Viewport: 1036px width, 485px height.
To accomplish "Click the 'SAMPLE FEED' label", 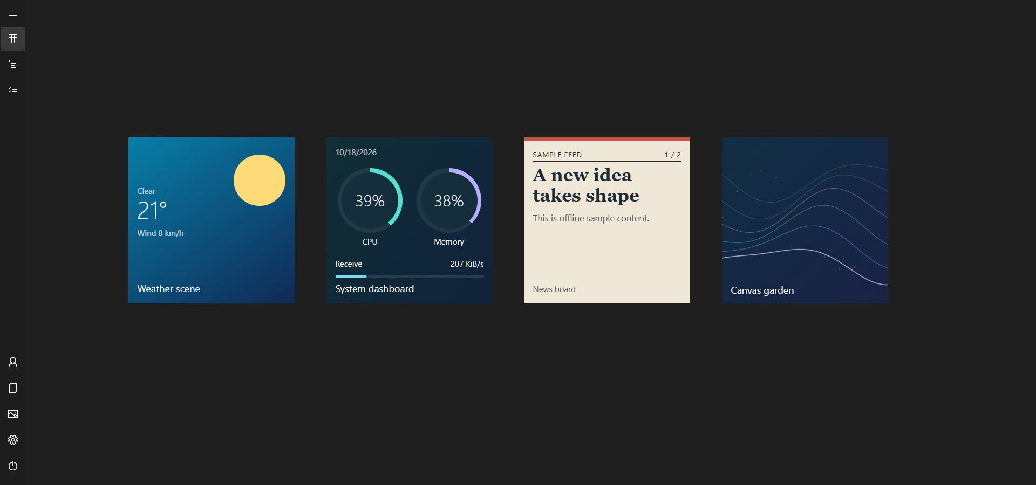I will [557, 155].
